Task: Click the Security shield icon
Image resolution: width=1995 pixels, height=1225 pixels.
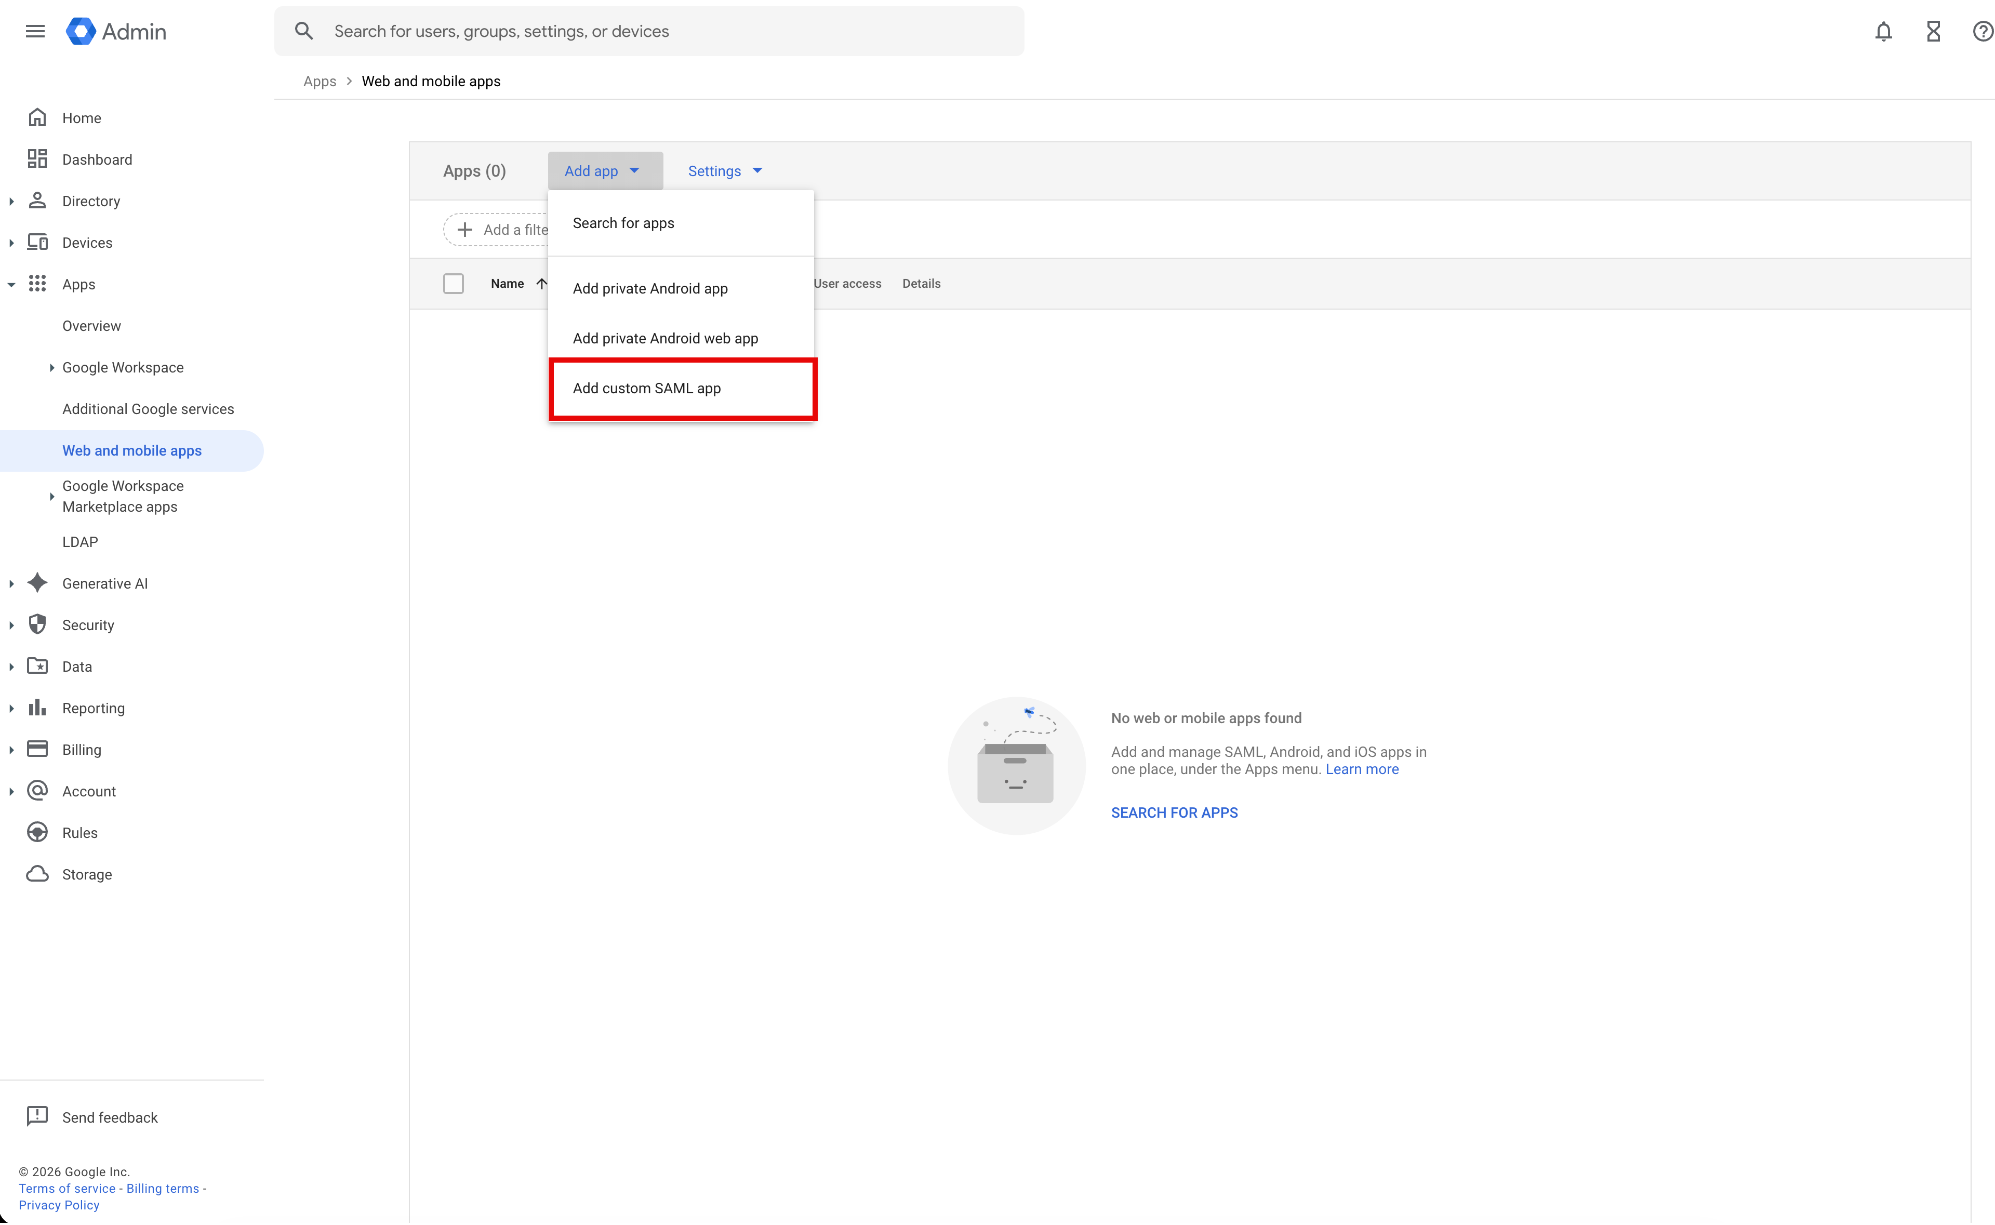Action: coord(37,624)
